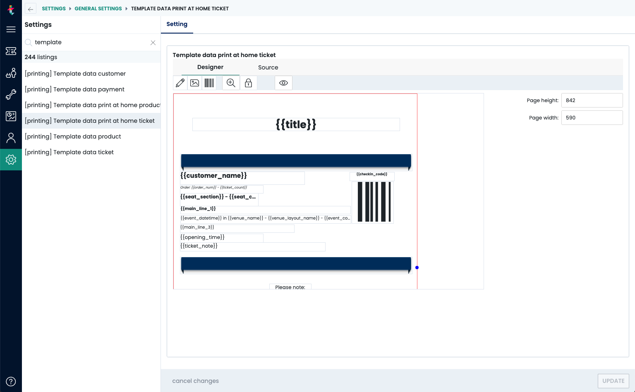The image size is (635, 392).
Task: Click cancel changes link
Action: [x=196, y=381]
